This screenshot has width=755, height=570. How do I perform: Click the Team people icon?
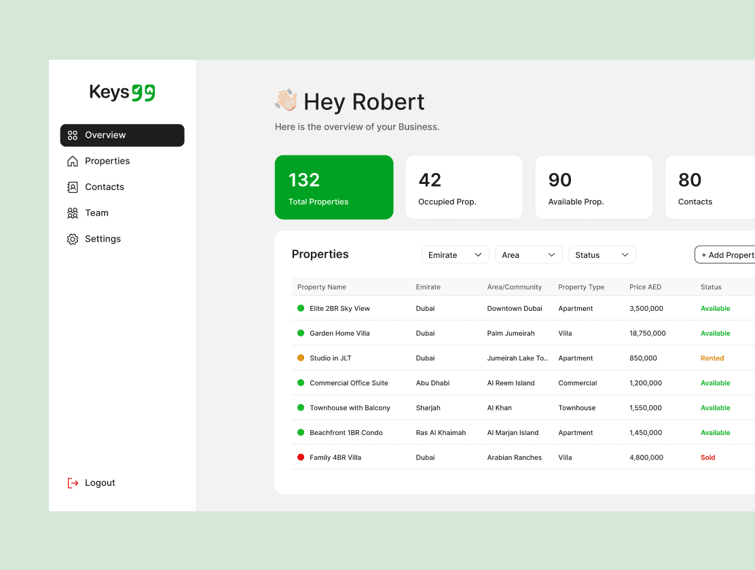(73, 213)
